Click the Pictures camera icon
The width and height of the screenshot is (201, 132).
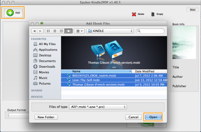point(35,84)
